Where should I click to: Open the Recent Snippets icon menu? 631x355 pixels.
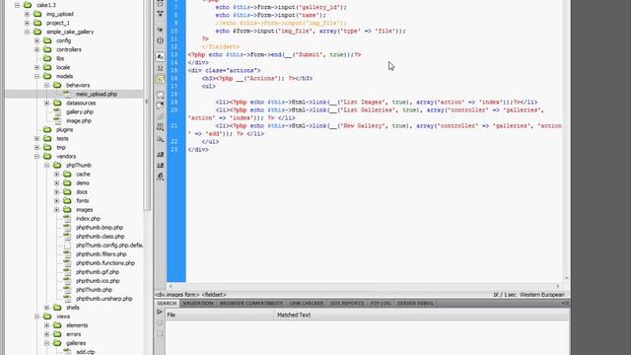[x=160, y=127]
